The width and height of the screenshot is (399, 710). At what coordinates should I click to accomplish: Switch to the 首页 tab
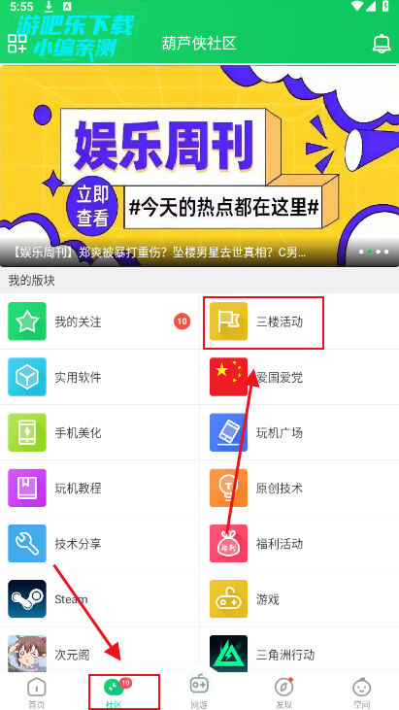tap(36, 693)
